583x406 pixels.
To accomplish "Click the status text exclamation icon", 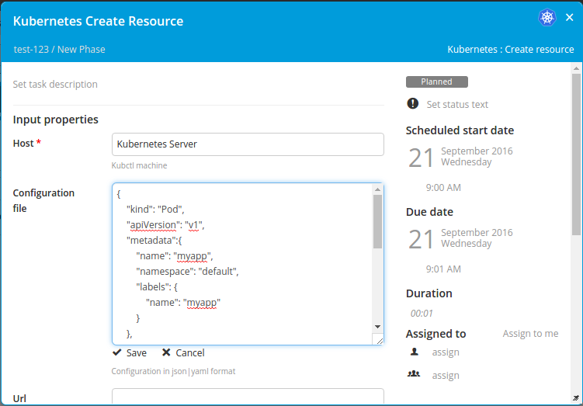I will pos(412,104).
